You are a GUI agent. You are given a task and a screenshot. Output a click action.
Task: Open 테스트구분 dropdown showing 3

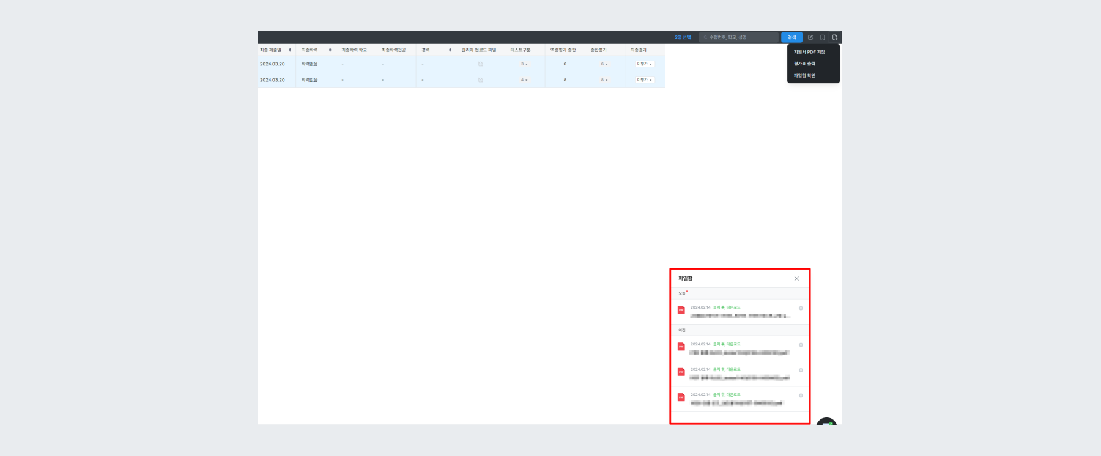click(x=524, y=64)
